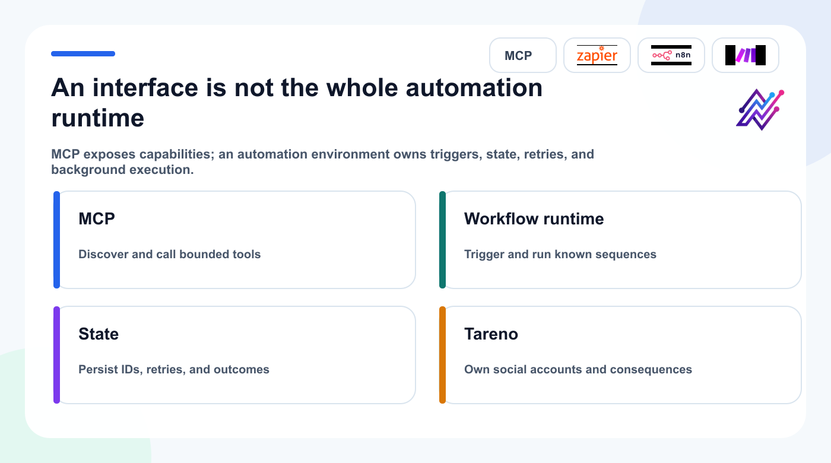Click 'Persist IDs, retries, and outcomes' text
The height and width of the screenshot is (463, 831).
click(174, 369)
